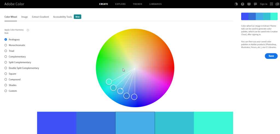The width and height of the screenshot is (280, 134).
Task: Select the indigo swatch in bottom palette
Action: pos(57,123)
